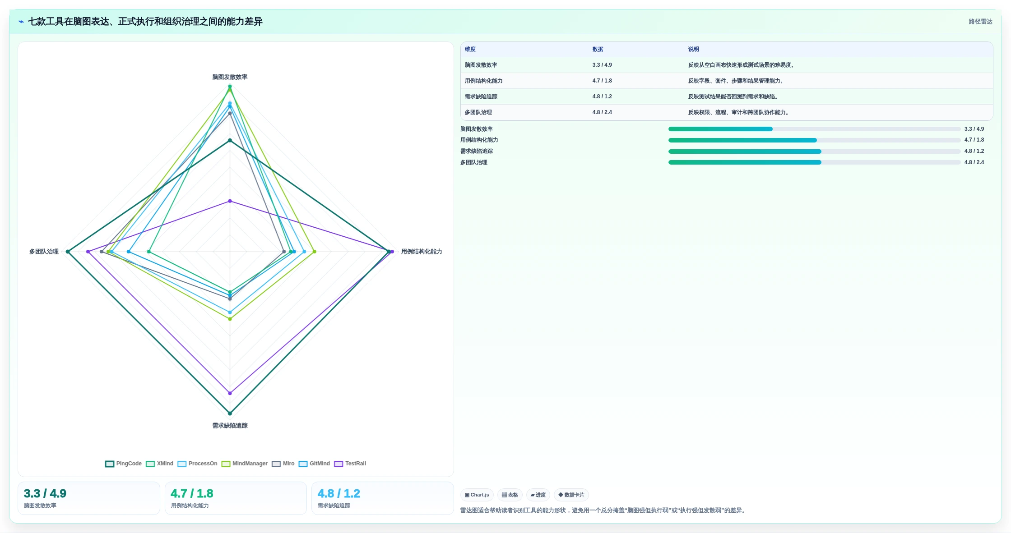Click table value 4.8 / 2.4

coord(602,112)
